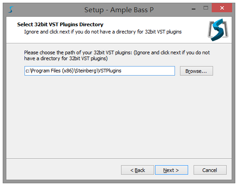Maximize the Setup window

206,8
